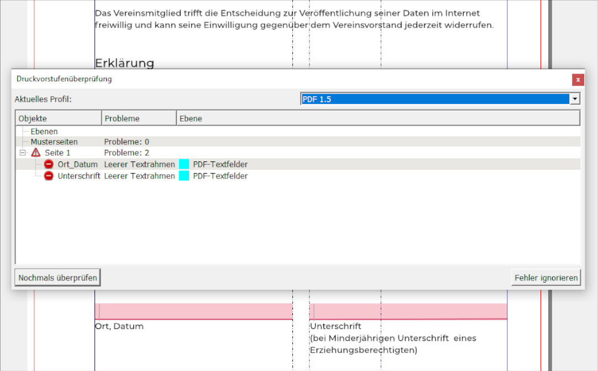Select the Ort_Datum object name in list

(x=77, y=164)
